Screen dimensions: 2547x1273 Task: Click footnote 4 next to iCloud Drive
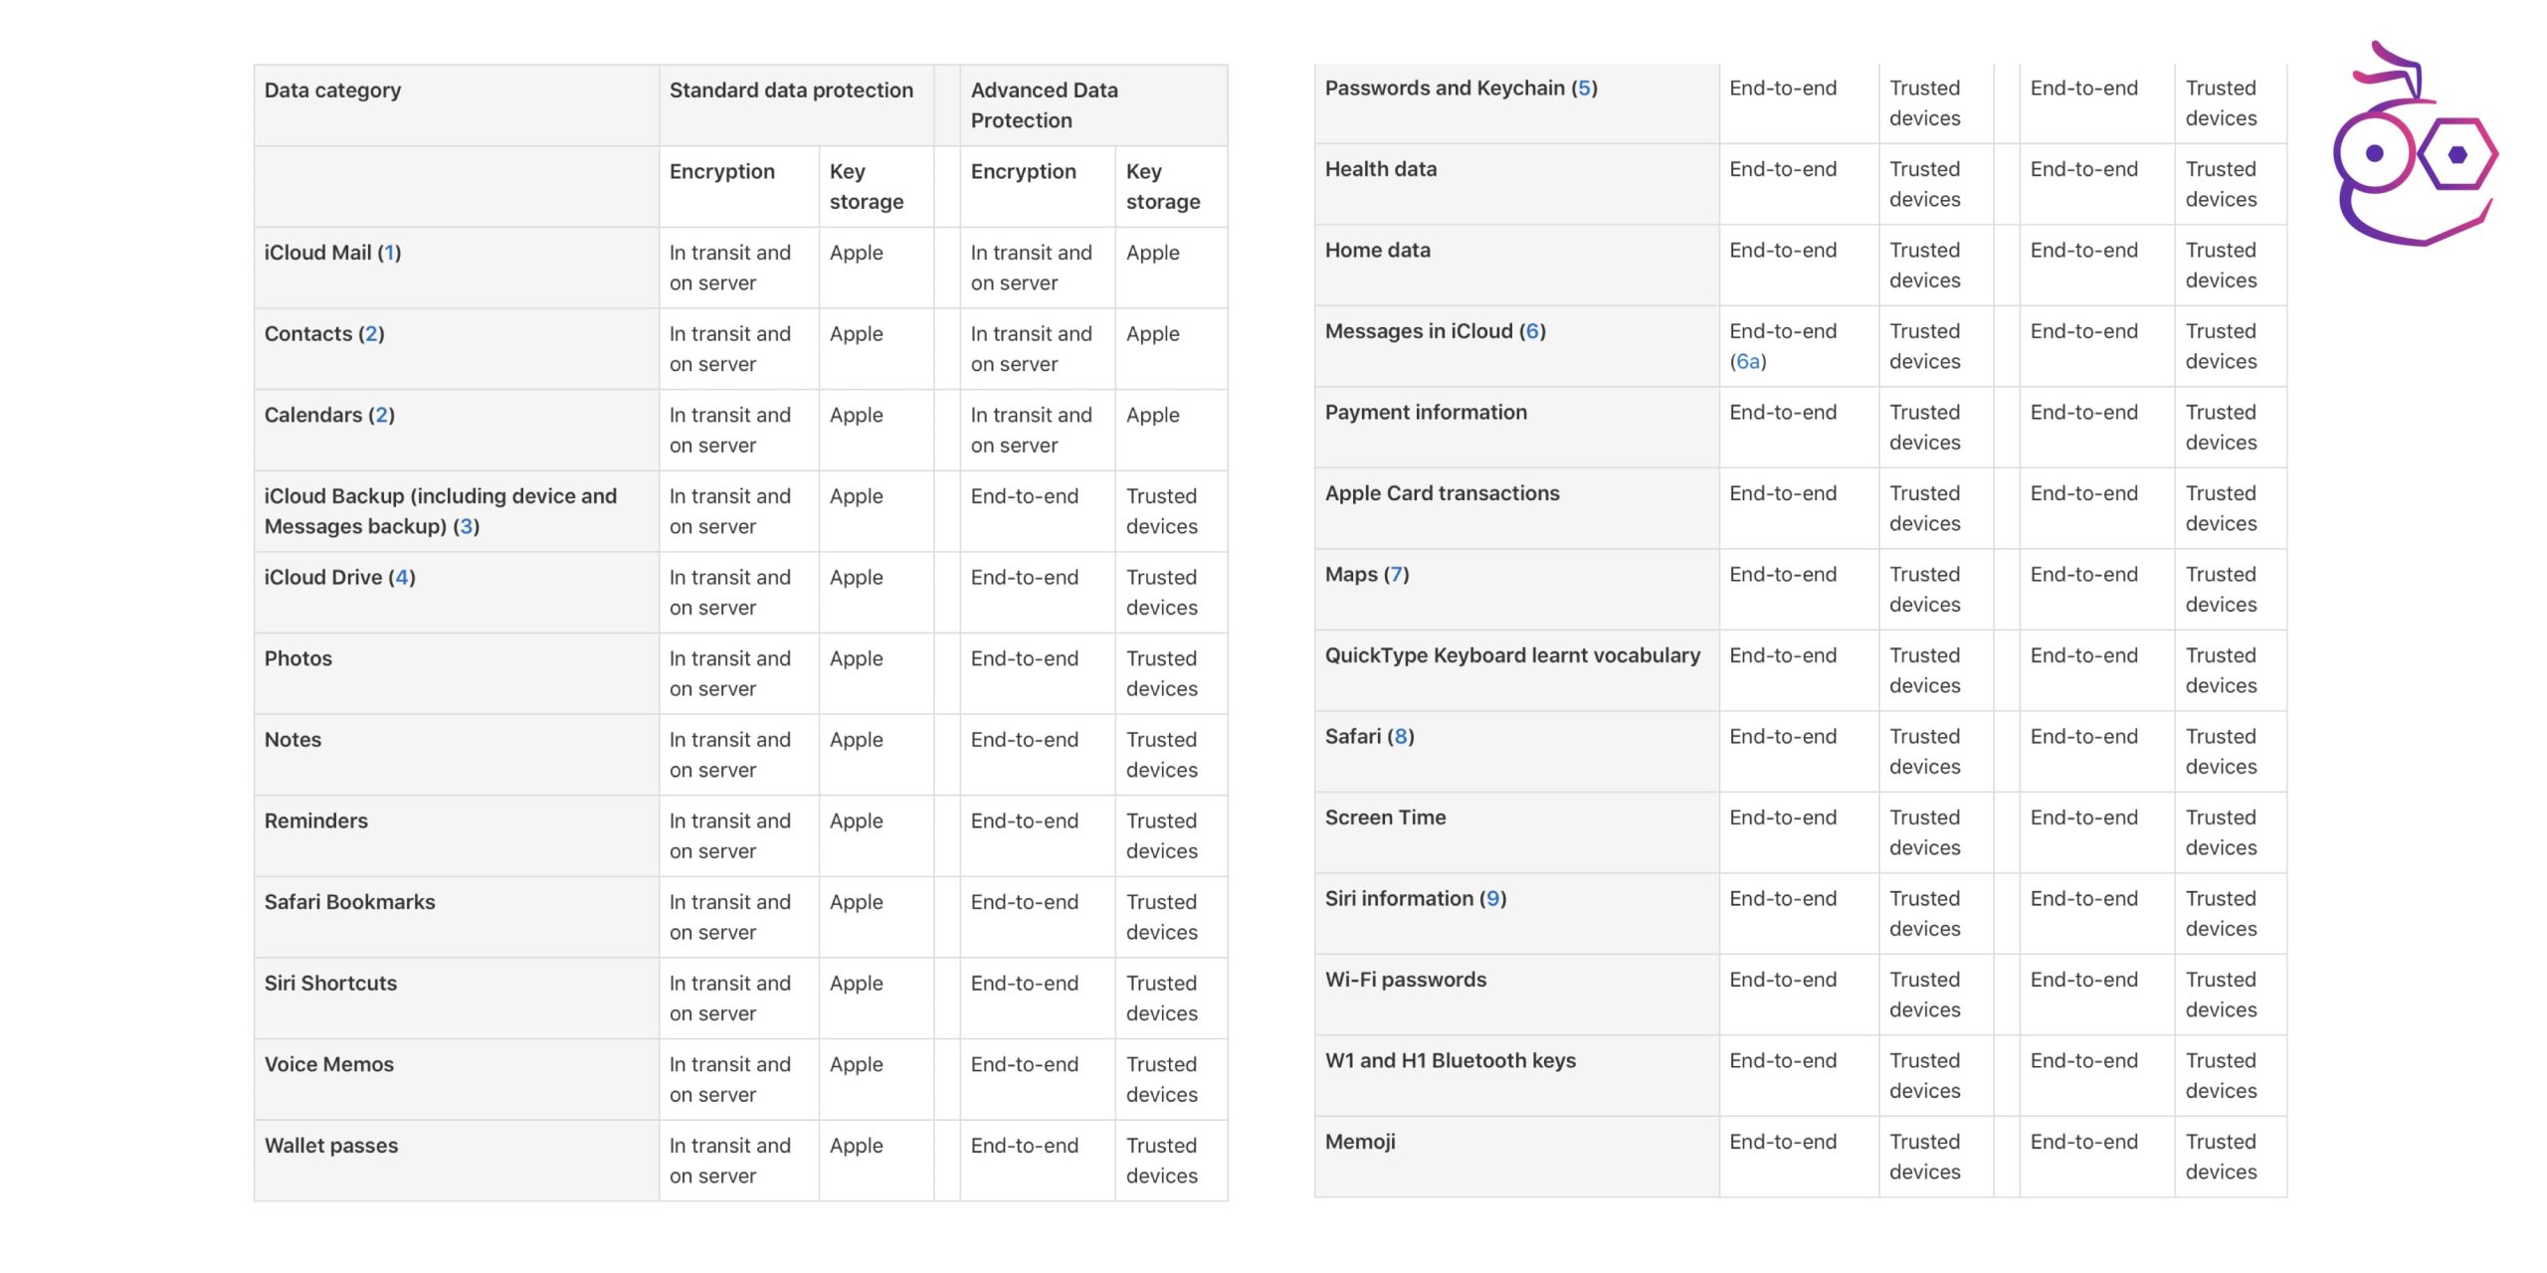[x=401, y=577]
